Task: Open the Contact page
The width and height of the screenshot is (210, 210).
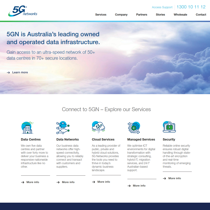Action: pyautogui.click(x=201, y=15)
